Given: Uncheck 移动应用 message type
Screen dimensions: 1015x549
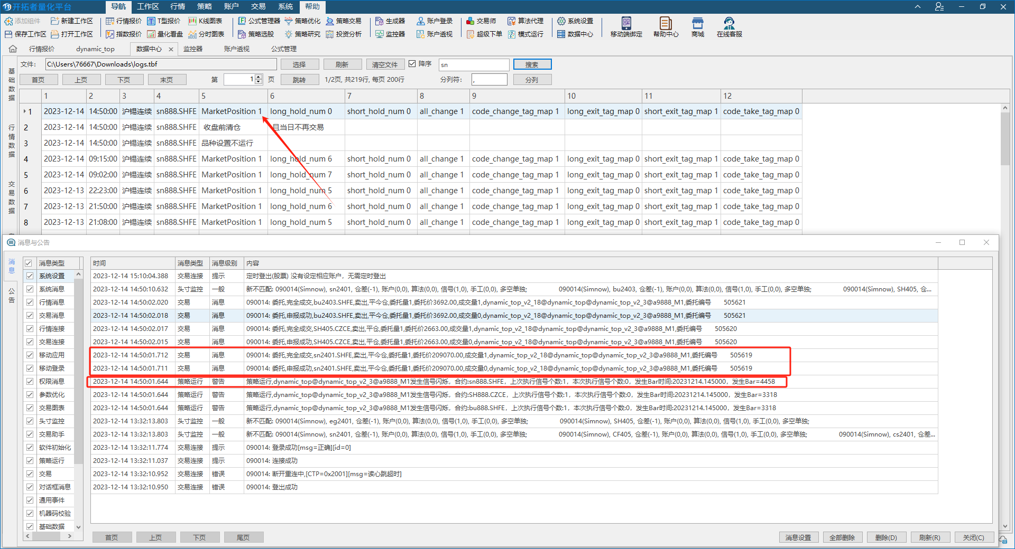Looking at the screenshot, I should click(x=30, y=355).
